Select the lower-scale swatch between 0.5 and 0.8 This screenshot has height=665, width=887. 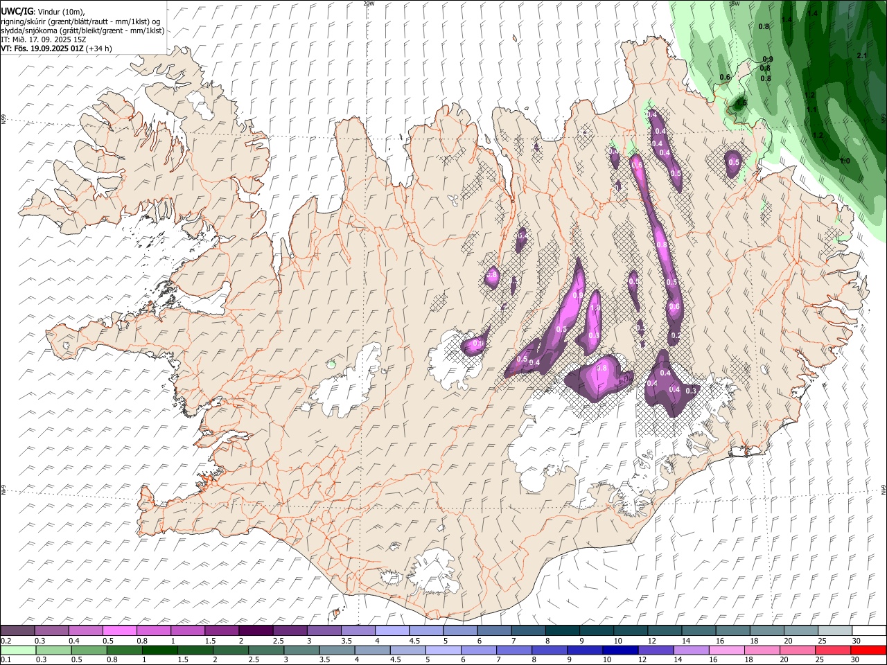click(x=89, y=650)
